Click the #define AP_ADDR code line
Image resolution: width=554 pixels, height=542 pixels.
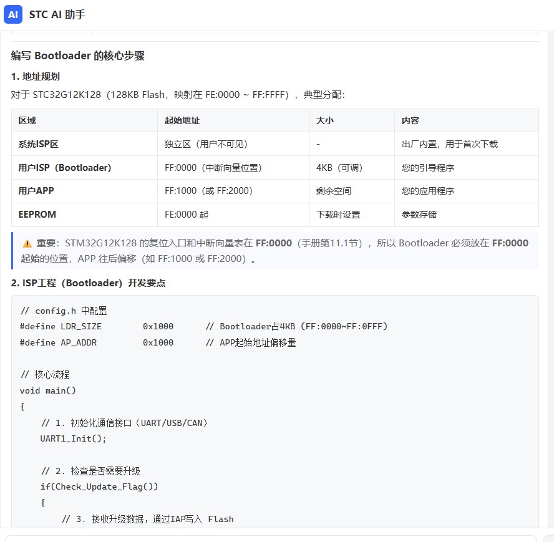click(158, 342)
